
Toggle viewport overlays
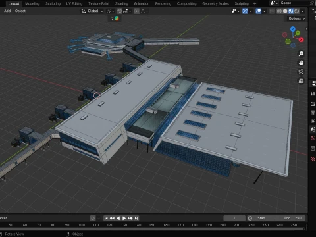pos(259,11)
